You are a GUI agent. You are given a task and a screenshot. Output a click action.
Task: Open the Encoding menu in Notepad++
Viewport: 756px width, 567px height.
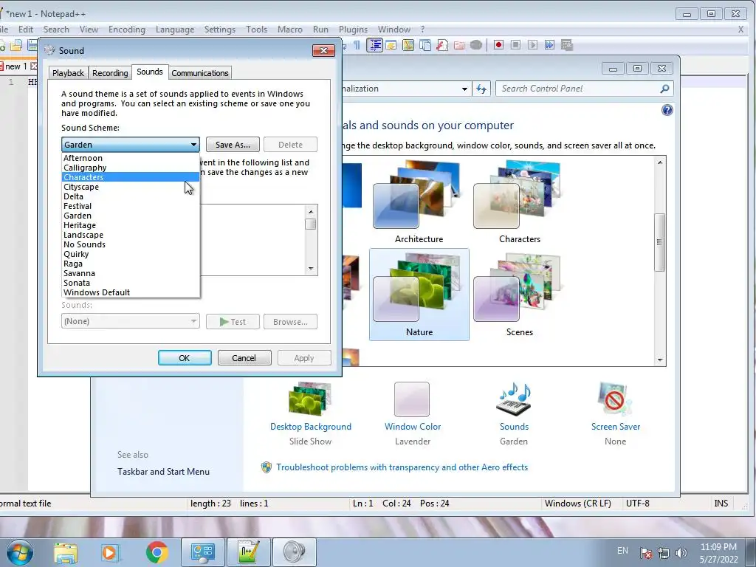[127, 30]
